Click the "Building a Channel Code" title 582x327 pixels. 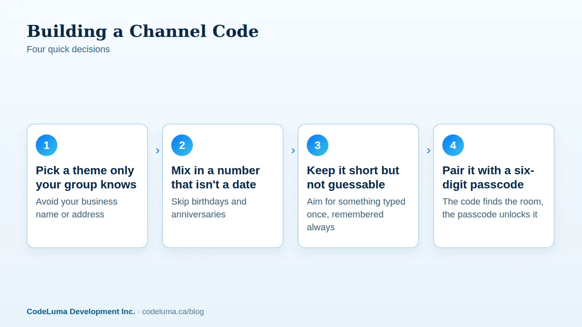[143, 31]
